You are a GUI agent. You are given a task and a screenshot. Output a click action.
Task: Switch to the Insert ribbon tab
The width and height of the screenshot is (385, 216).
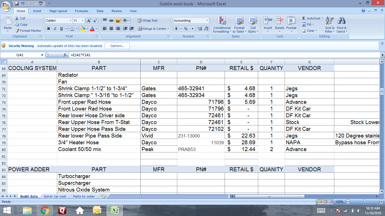point(37,11)
